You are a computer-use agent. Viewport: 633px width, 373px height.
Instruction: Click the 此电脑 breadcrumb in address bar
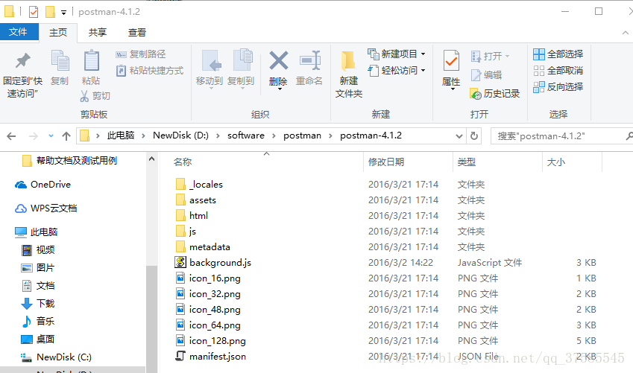[121, 136]
